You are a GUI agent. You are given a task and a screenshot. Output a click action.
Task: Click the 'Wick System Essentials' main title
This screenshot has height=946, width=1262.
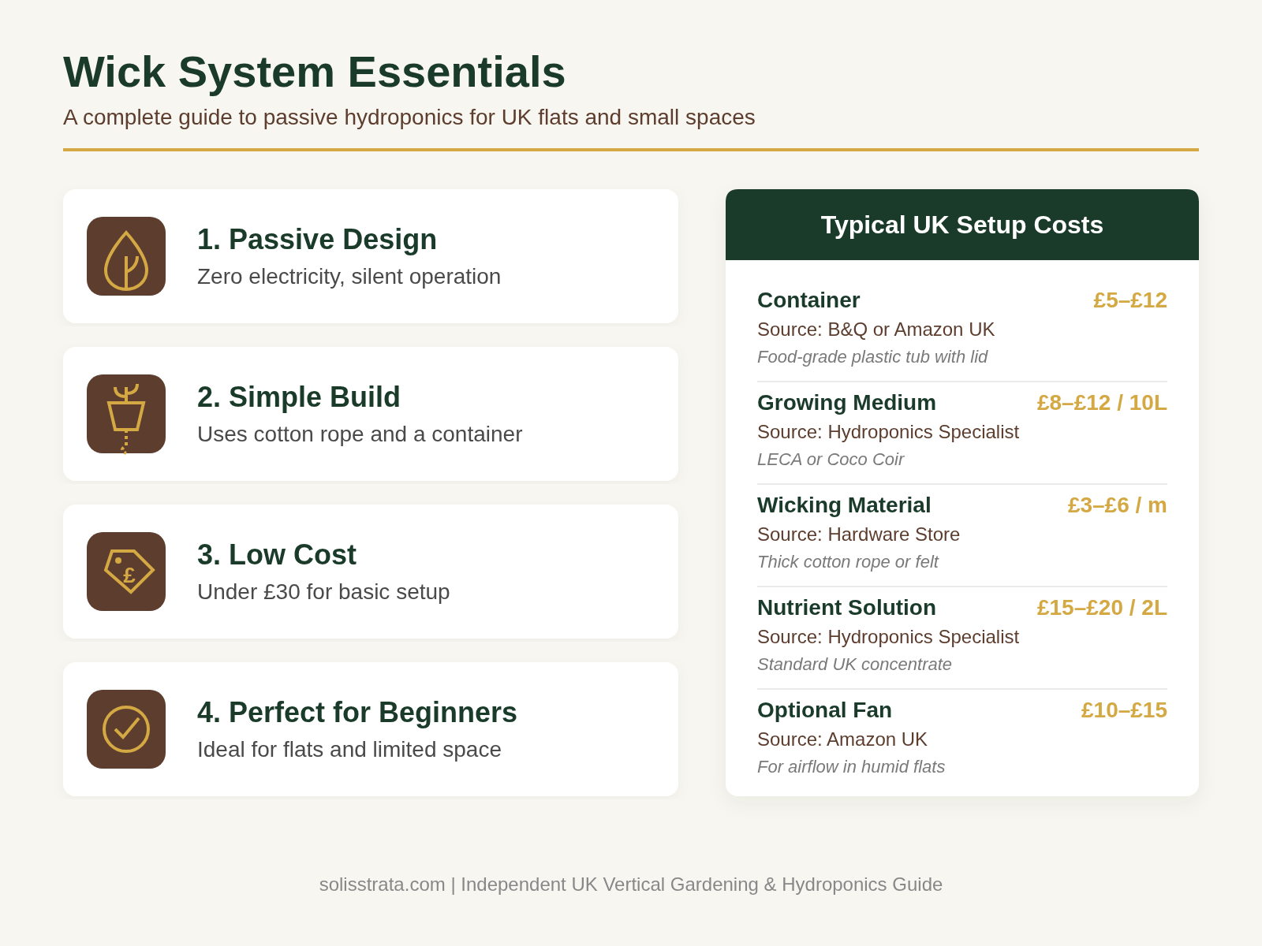coord(315,73)
